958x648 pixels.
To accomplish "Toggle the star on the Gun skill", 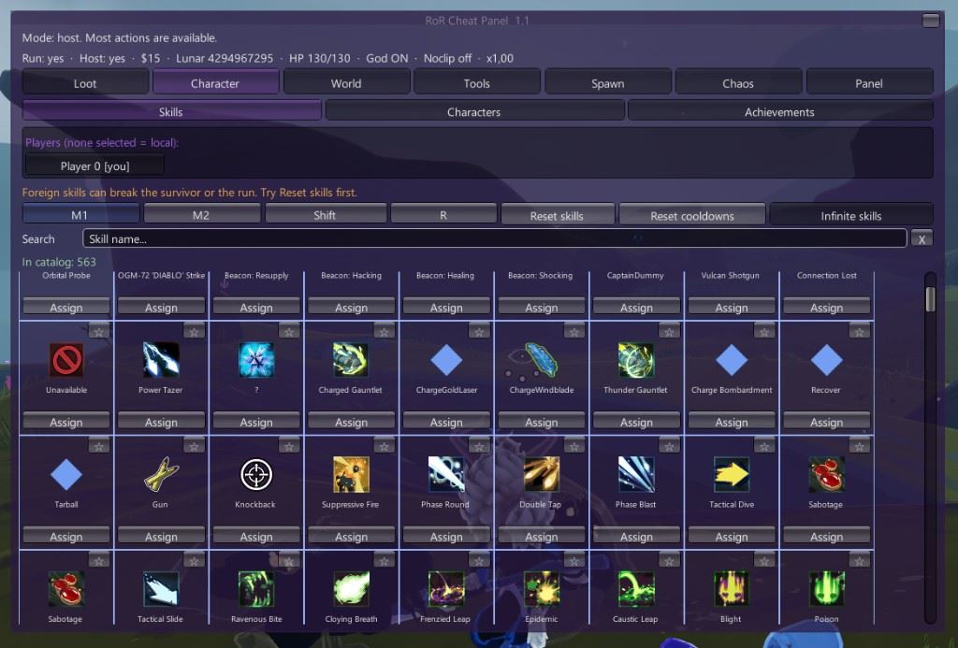I will [194, 446].
